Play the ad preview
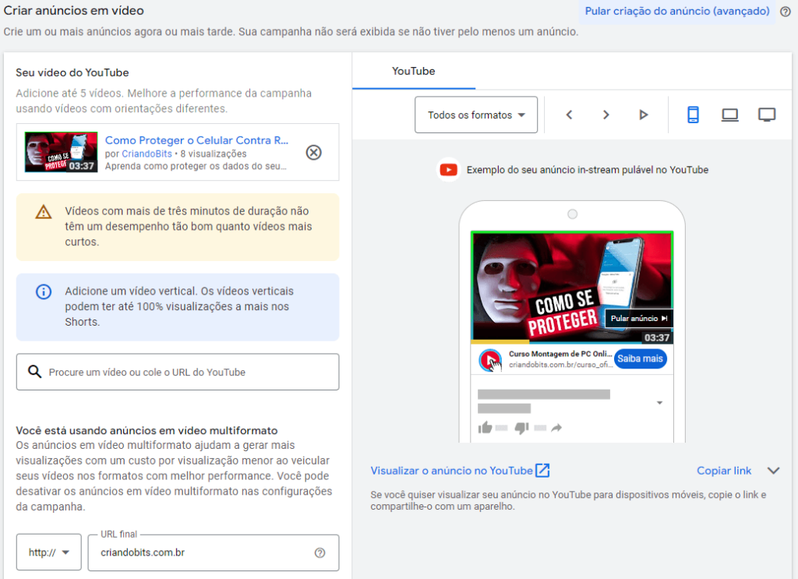Screen dimensions: 798x579 pyautogui.click(x=644, y=114)
